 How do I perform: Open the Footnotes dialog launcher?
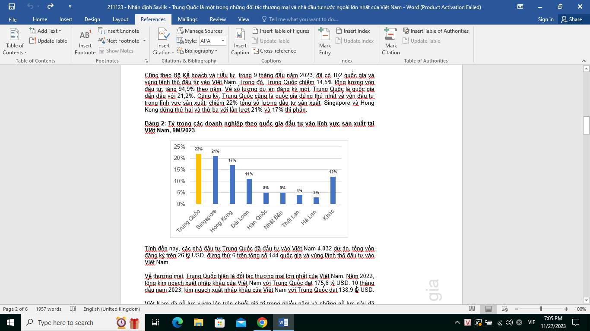146,61
